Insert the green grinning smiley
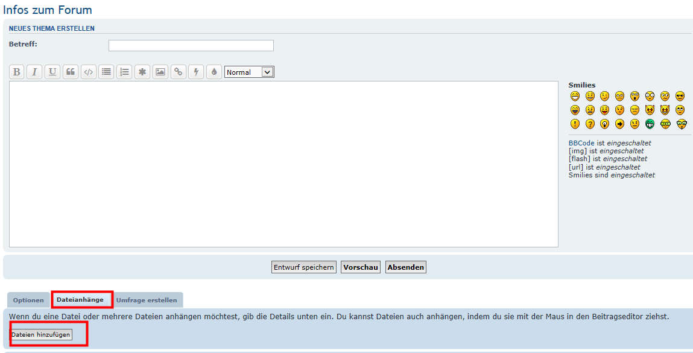This screenshot has width=693, height=353. (650, 124)
